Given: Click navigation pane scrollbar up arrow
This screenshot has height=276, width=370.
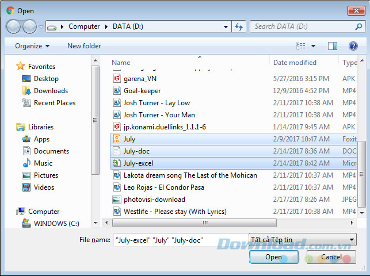Looking at the screenshot, I should 96,61.
